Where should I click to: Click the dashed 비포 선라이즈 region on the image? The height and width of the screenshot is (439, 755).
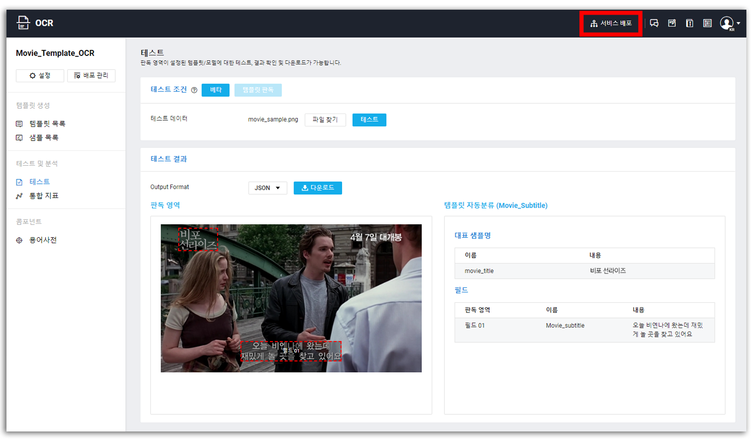198,239
